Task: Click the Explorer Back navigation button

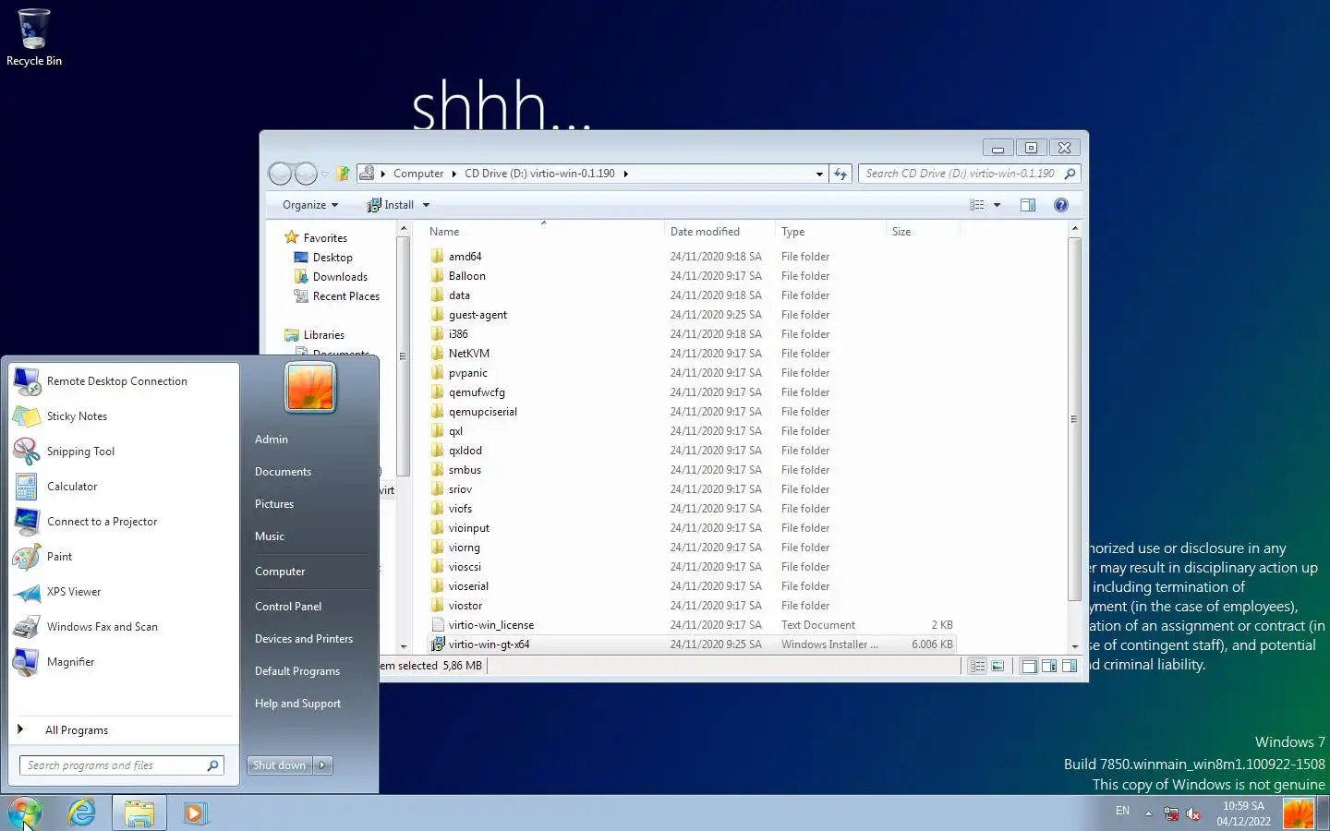Action: (x=280, y=174)
